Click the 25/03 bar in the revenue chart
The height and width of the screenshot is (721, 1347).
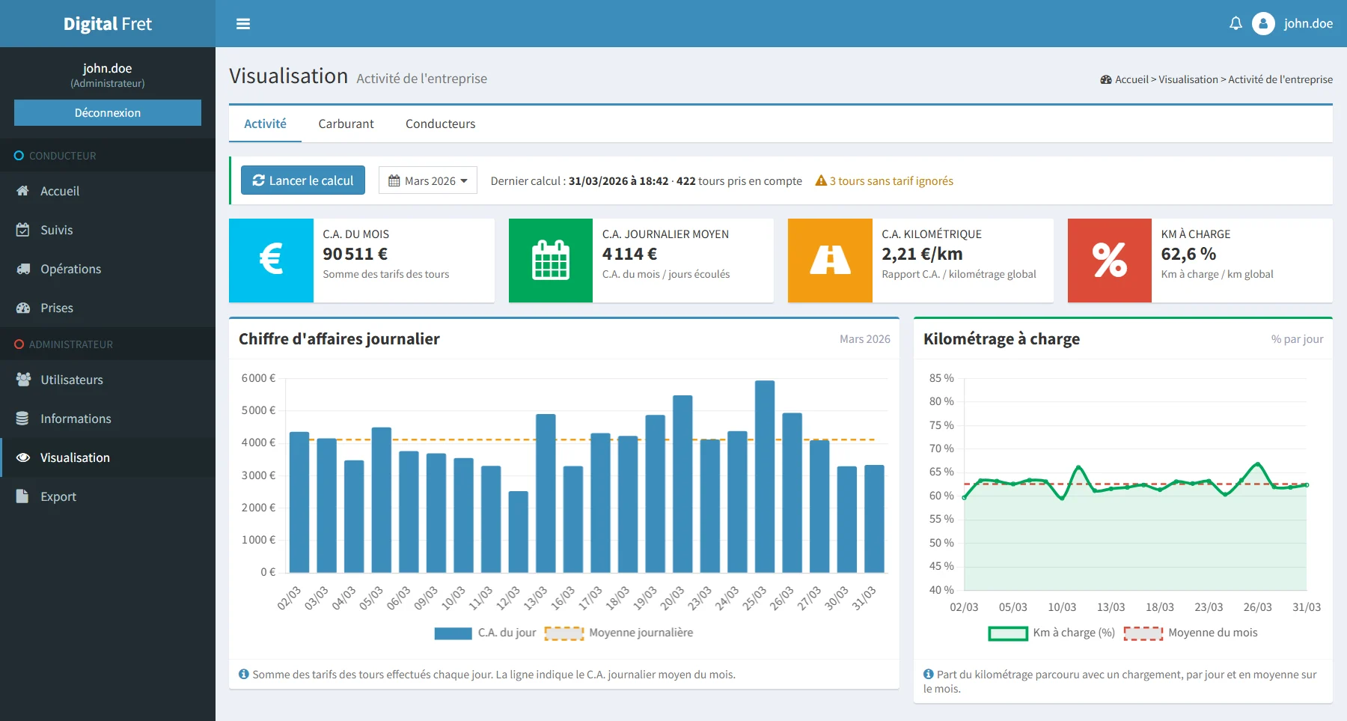[765, 477]
